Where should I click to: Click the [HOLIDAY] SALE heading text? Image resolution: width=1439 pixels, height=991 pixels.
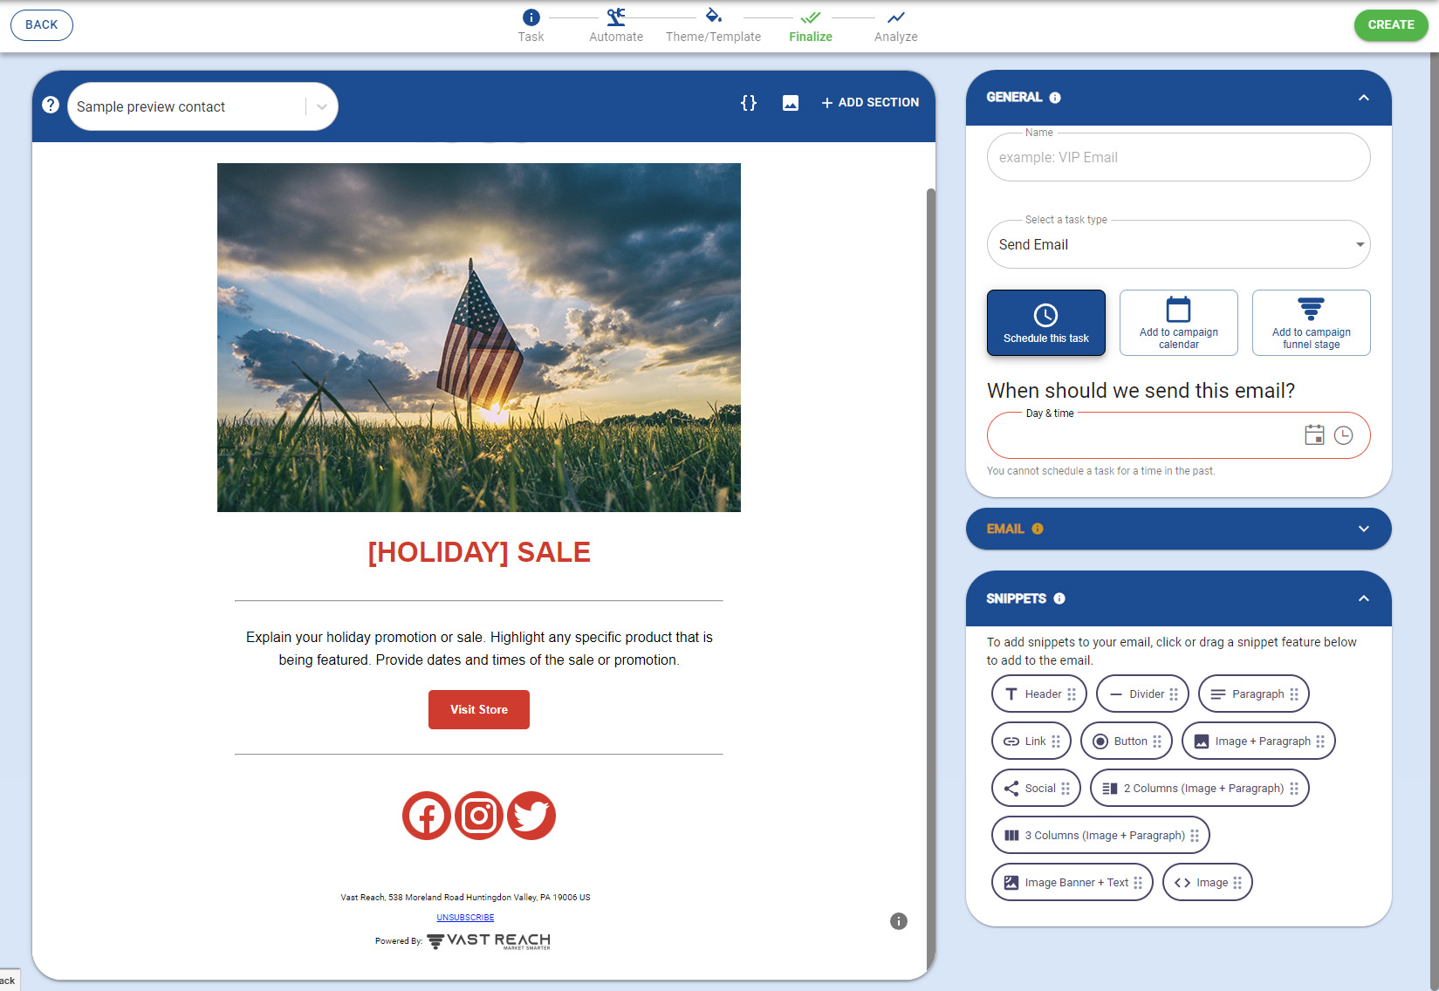479,552
